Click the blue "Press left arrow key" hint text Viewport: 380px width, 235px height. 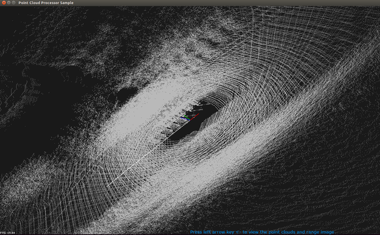tap(262, 232)
